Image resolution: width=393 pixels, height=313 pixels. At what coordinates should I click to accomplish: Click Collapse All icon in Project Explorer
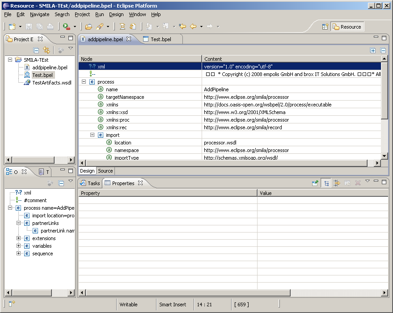tap(36, 50)
